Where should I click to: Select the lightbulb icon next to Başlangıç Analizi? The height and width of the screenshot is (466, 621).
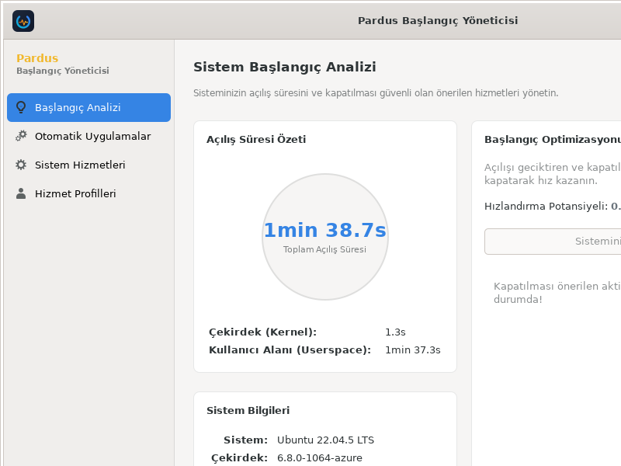point(21,107)
